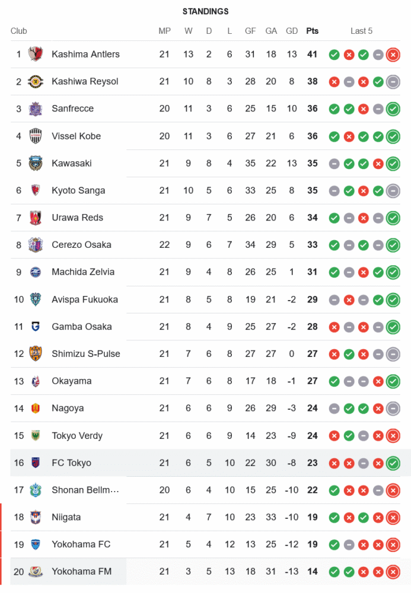411x593 pixels.
Task: Click the MP column header
Action: pos(164,31)
